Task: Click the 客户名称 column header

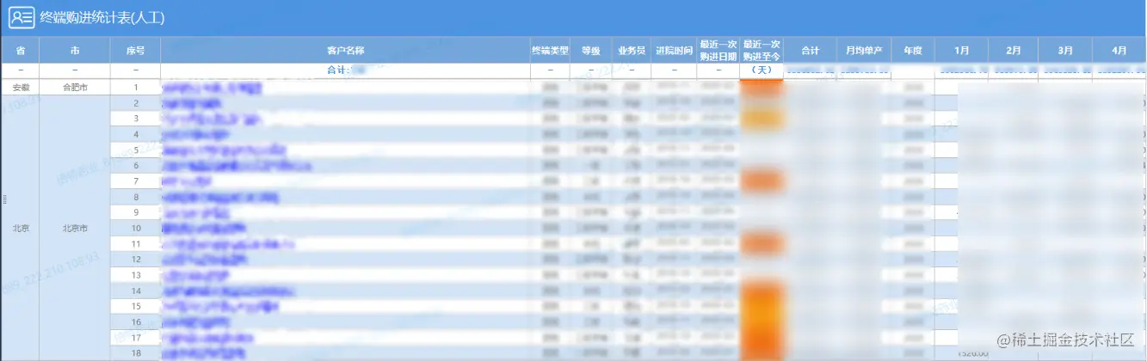Action: [x=345, y=51]
